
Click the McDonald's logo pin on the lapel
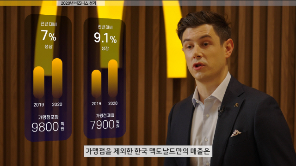(x=236, y=105)
